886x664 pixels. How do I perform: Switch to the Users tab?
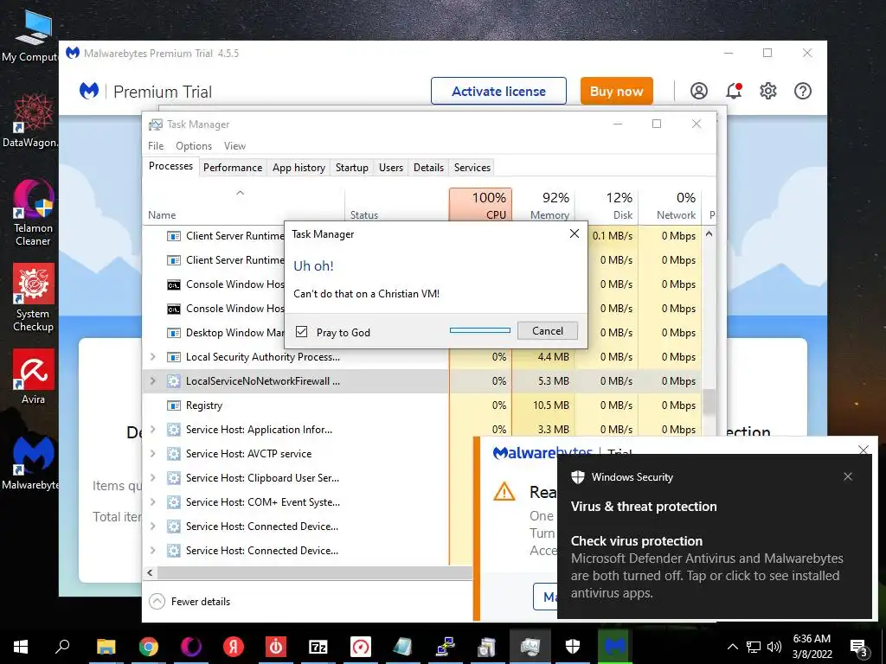click(x=391, y=168)
